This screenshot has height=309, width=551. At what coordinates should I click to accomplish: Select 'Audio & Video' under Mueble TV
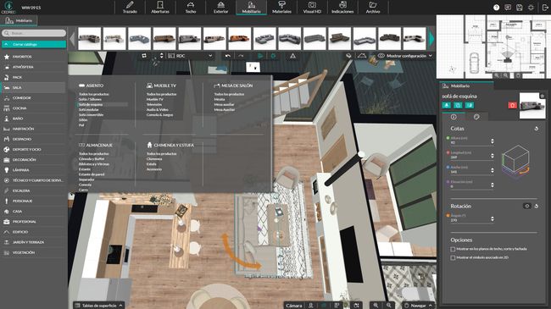157,109
